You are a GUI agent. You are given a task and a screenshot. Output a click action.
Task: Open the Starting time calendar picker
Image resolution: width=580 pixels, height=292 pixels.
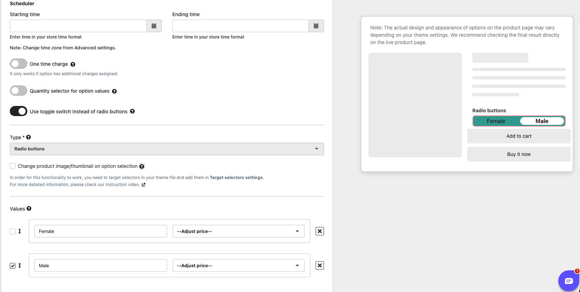[x=154, y=26]
